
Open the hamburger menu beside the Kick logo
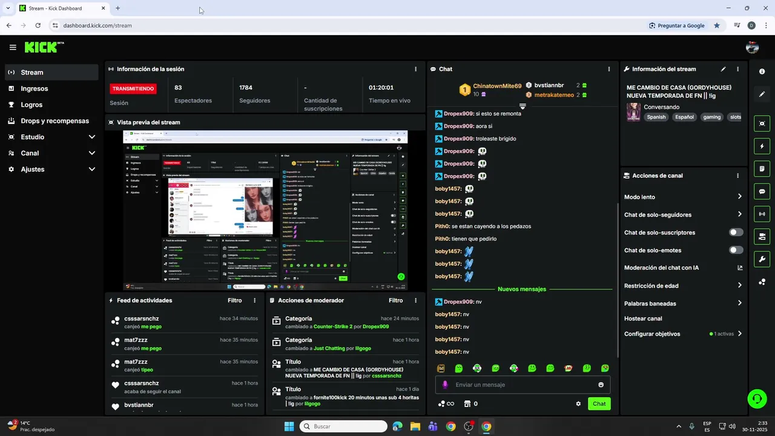click(13, 47)
